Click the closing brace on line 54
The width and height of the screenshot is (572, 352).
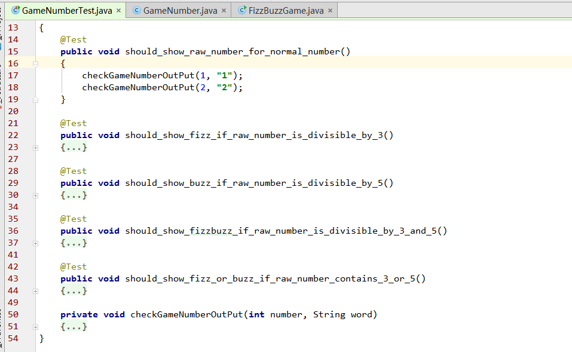pyautogui.click(x=42, y=338)
